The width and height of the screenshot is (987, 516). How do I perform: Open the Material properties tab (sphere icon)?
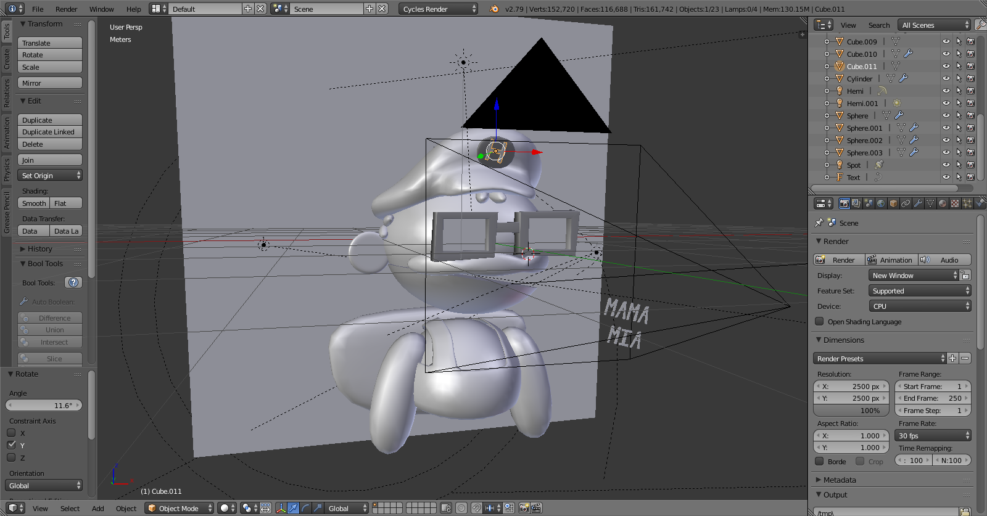click(943, 203)
